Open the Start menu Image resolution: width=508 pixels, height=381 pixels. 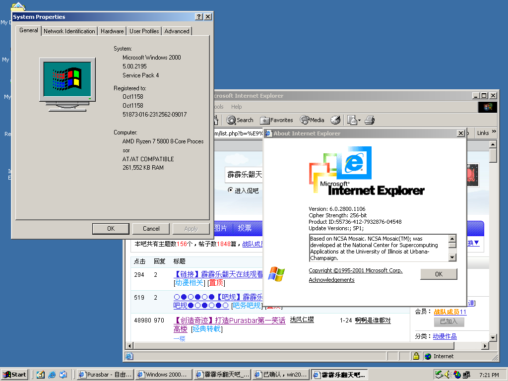click(14, 375)
